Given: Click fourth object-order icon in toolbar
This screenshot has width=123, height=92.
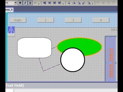Looking at the screenshot, I should point(59,3).
